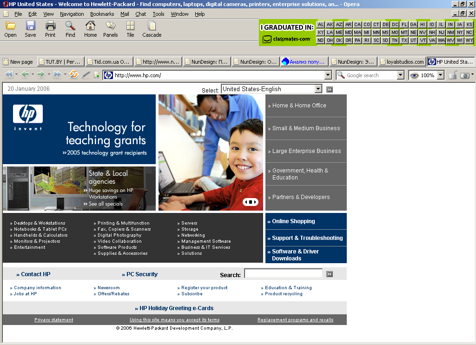The width and height of the screenshot is (476, 345).
Task: Open the Privacy statement link
Action: 54,319
